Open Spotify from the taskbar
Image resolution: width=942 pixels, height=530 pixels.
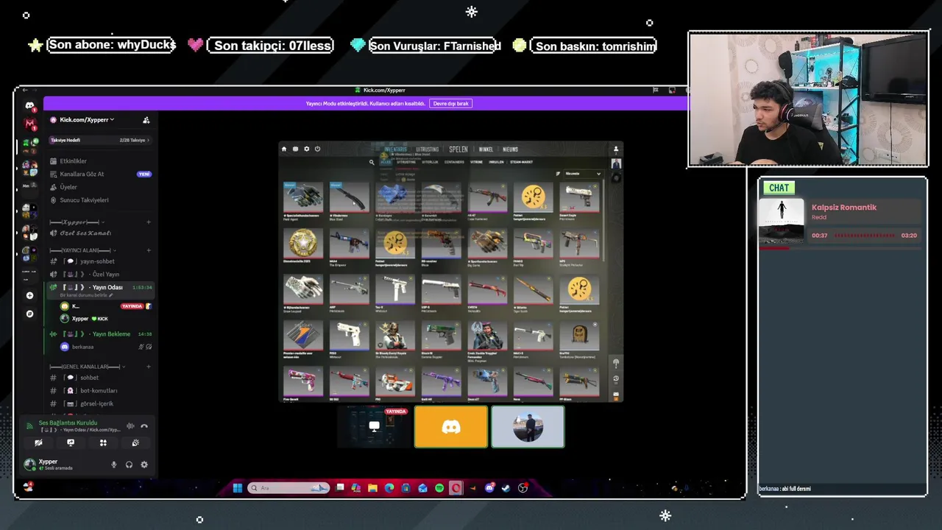pyautogui.click(x=439, y=488)
